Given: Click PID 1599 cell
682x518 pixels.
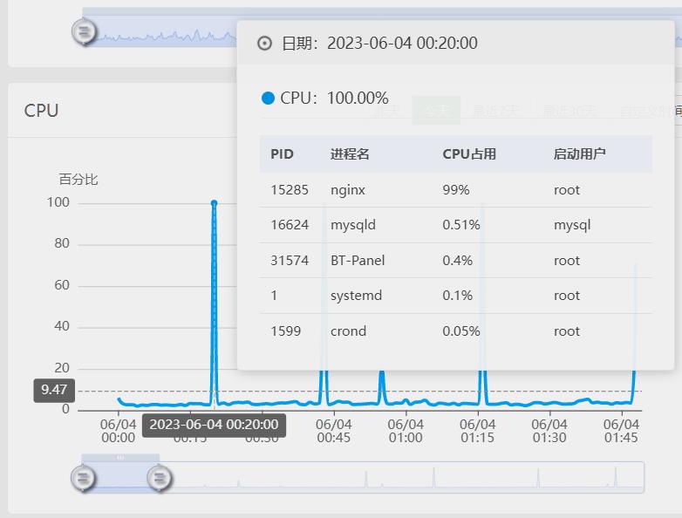Looking at the screenshot, I should (285, 331).
